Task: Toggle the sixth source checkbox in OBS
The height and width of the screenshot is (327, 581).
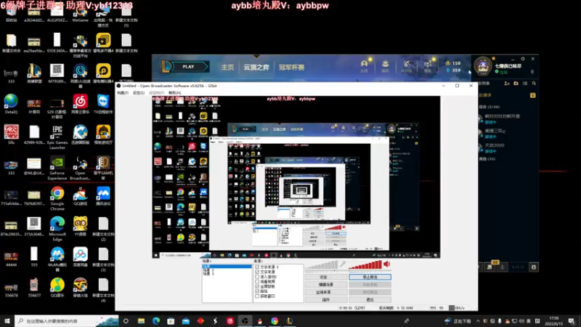Action: coord(257,291)
